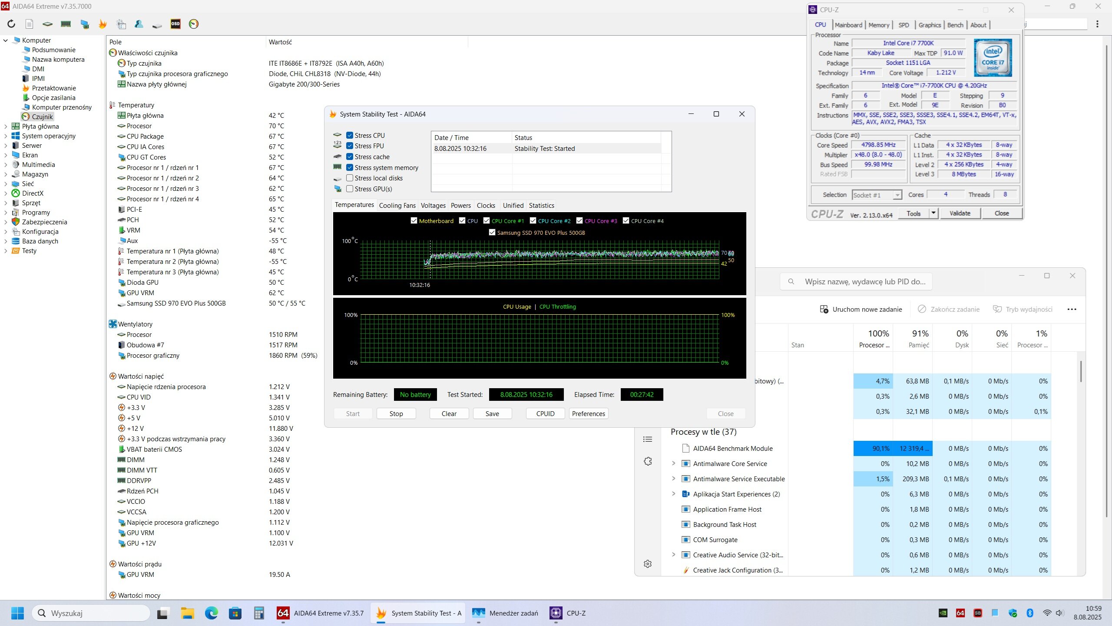
Task: Open the gauge SensorPanel toolbar icon
Action: coord(194,24)
